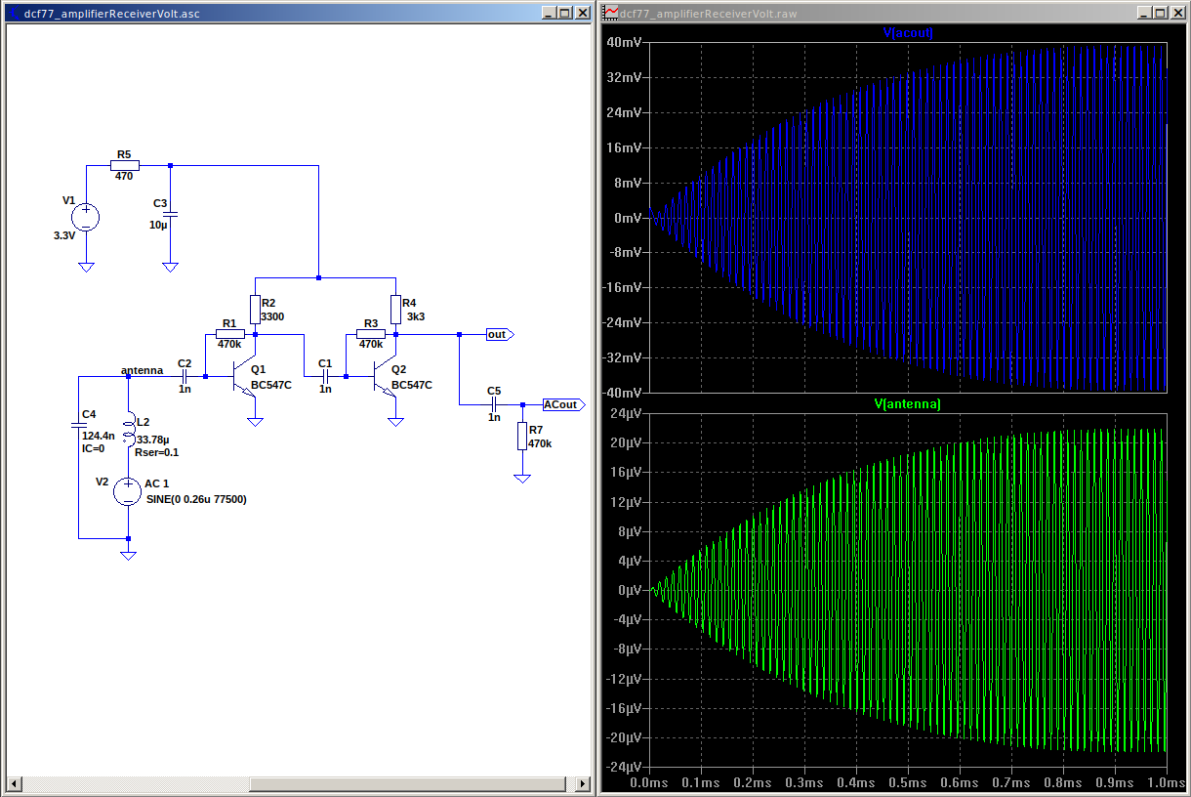The image size is (1191, 797).
Task: Click the schematic scrollbar right arrow
Action: point(583,783)
